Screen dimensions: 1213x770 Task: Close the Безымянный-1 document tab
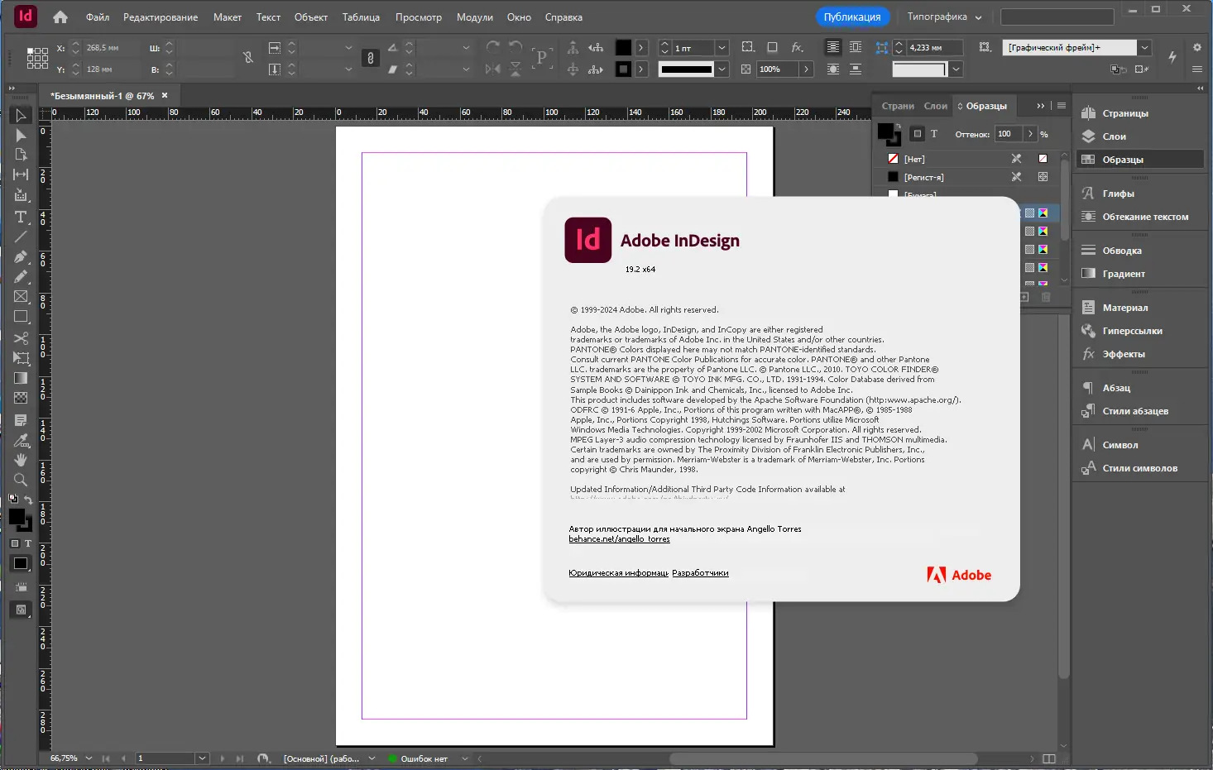[165, 95]
